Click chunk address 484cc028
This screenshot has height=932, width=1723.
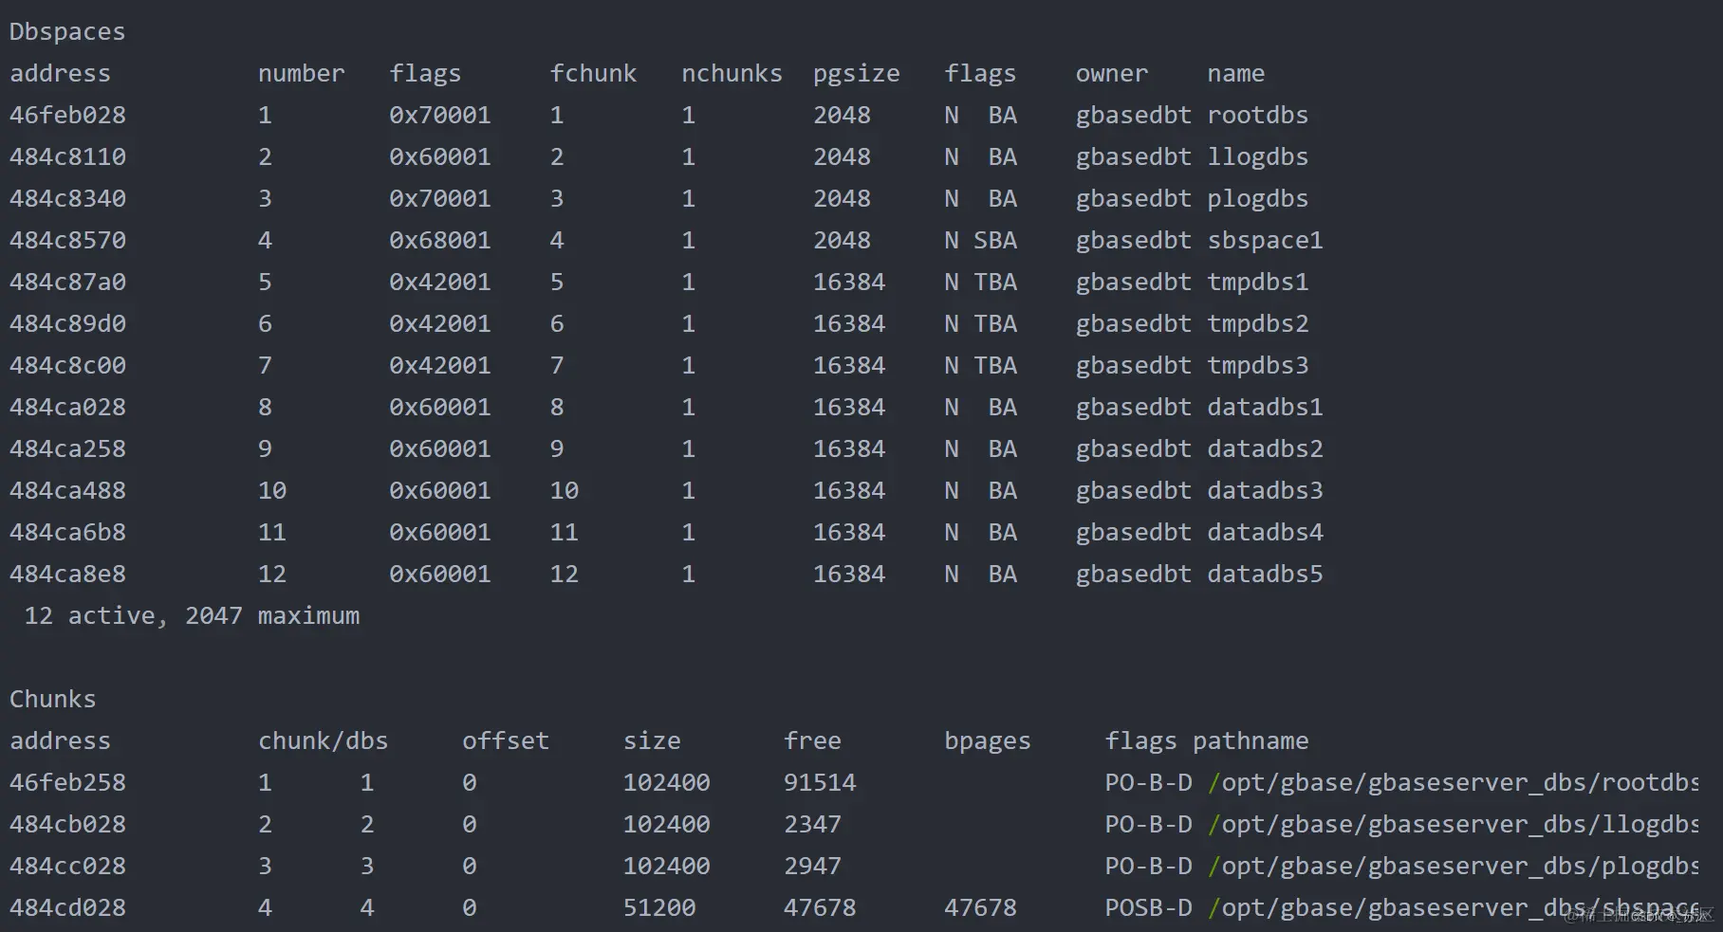point(67,867)
